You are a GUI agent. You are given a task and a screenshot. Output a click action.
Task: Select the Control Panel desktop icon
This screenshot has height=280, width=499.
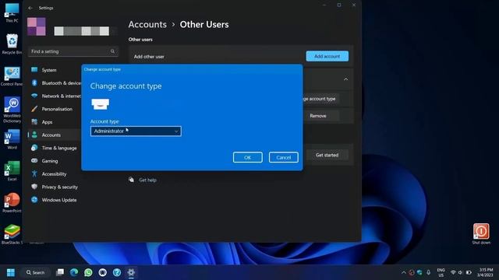(x=12, y=76)
